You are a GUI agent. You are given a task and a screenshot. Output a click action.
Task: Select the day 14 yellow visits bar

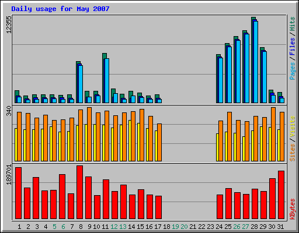tap(130, 141)
